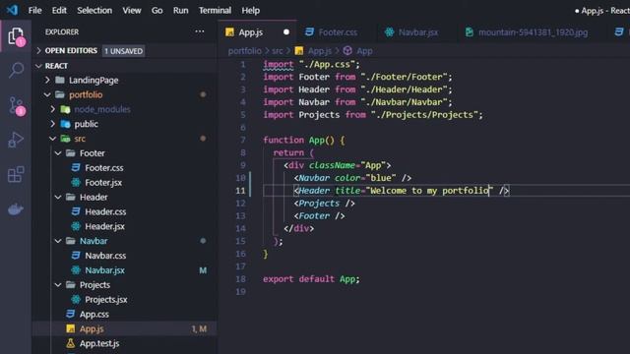Click the Footer.jsx React icon in tree
Image resolution: width=630 pixels, height=354 pixels.
click(x=76, y=182)
